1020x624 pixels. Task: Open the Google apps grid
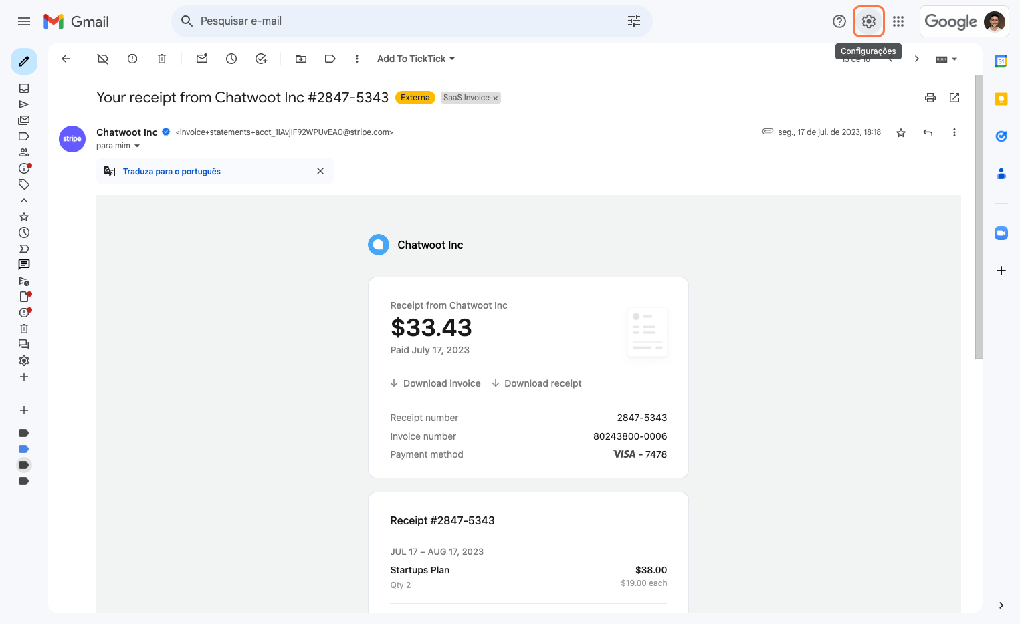point(898,21)
